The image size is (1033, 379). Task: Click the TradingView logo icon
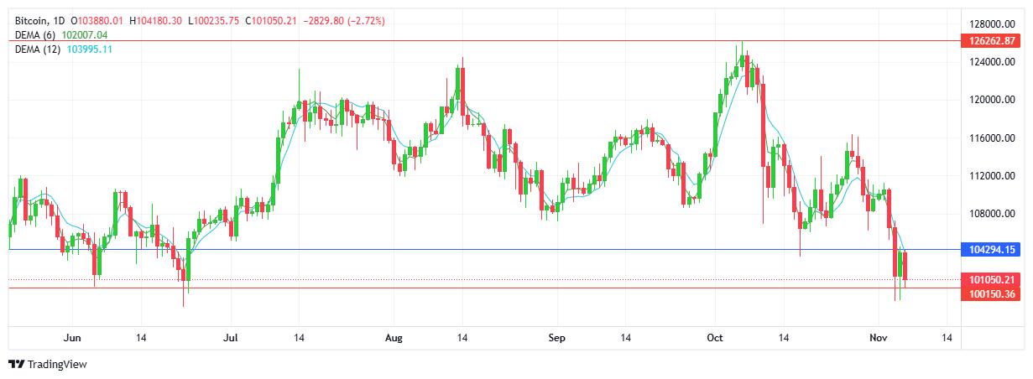[16, 365]
